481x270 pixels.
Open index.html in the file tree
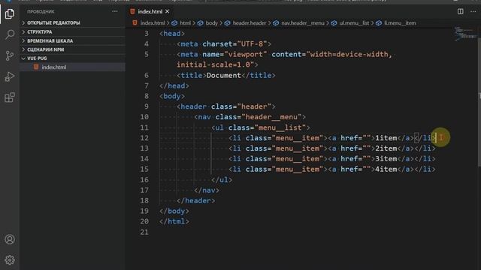click(x=73, y=67)
